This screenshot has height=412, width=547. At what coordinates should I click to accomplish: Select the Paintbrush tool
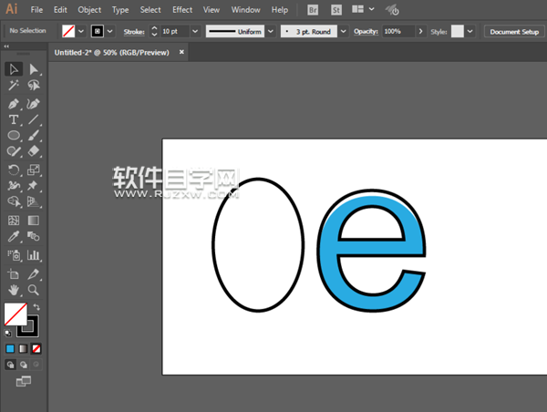[34, 135]
